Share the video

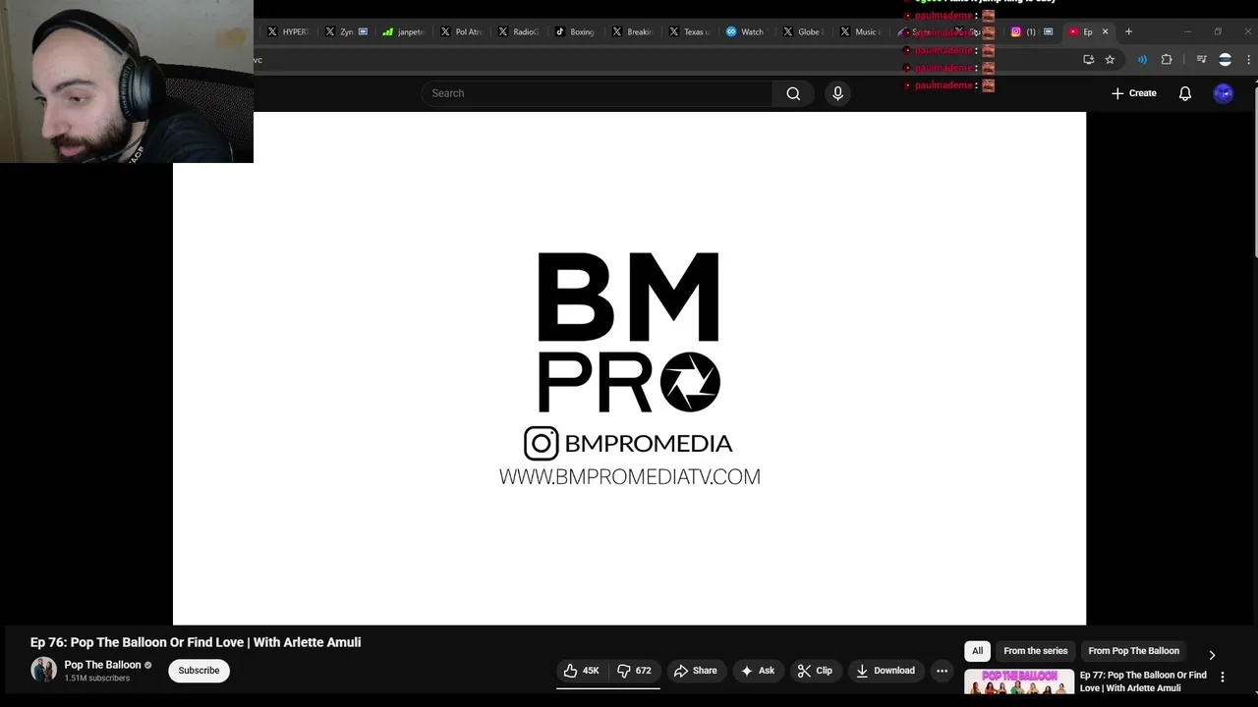coord(696,671)
